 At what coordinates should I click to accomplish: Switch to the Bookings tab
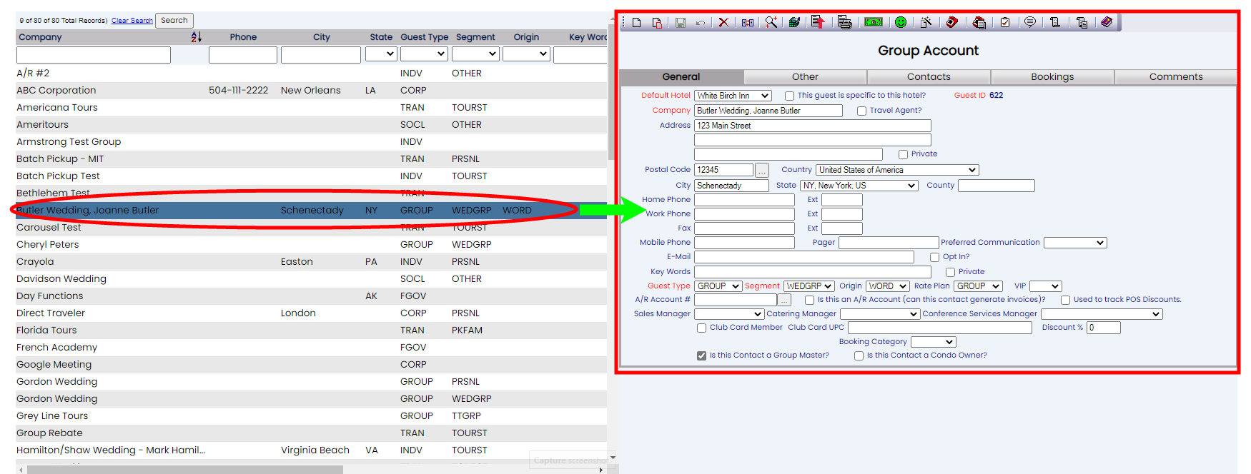click(1052, 77)
